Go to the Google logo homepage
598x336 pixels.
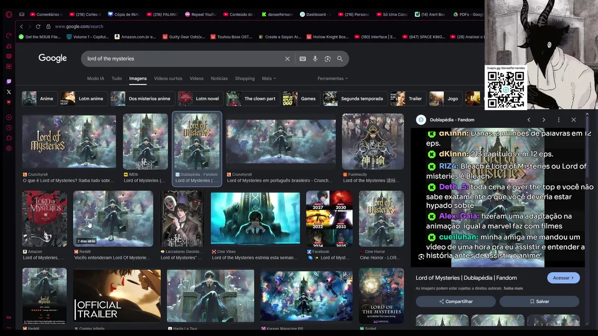[53, 58]
